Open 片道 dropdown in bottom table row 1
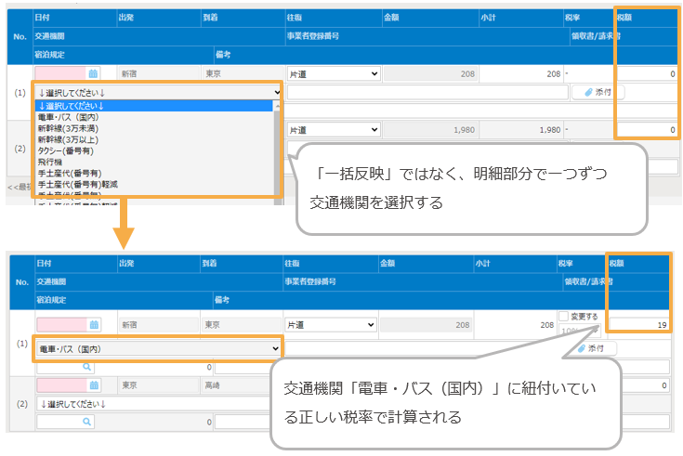This screenshot has width=683, height=456. [x=333, y=325]
